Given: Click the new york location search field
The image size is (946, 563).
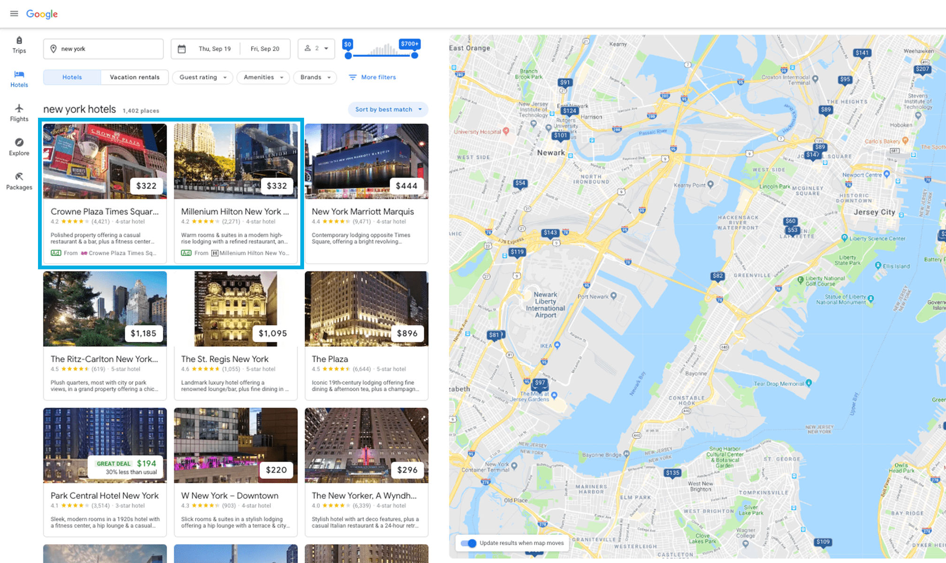Looking at the screenshot, I should (x=103, y=49).
